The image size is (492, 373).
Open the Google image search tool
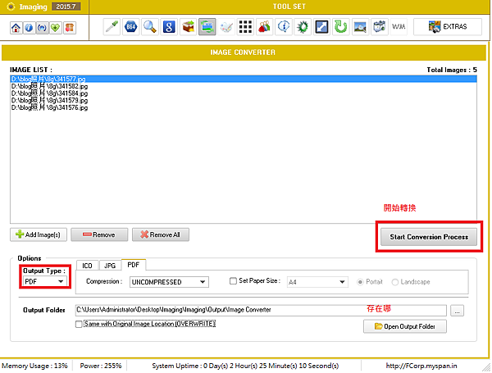tap(169, 27)
